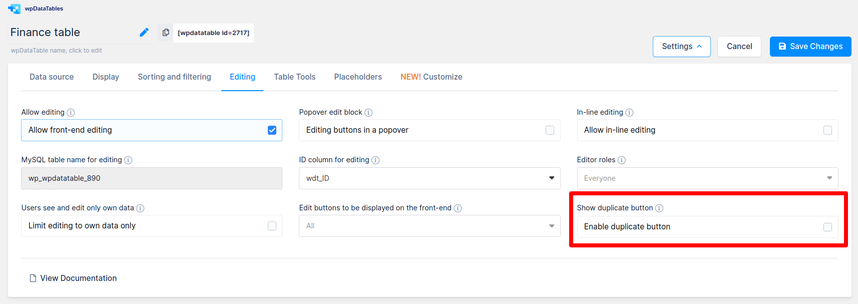
Task: Click info icon beside MySQL table name for editing
Action: [x=128, y=160]
